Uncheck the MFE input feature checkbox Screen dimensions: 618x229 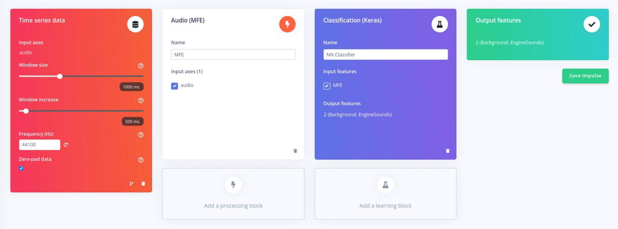pyautogui.click(x=327, y=86)
